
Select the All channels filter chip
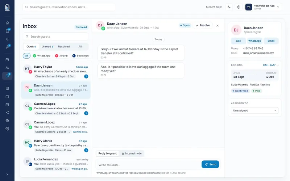point(26,56)
